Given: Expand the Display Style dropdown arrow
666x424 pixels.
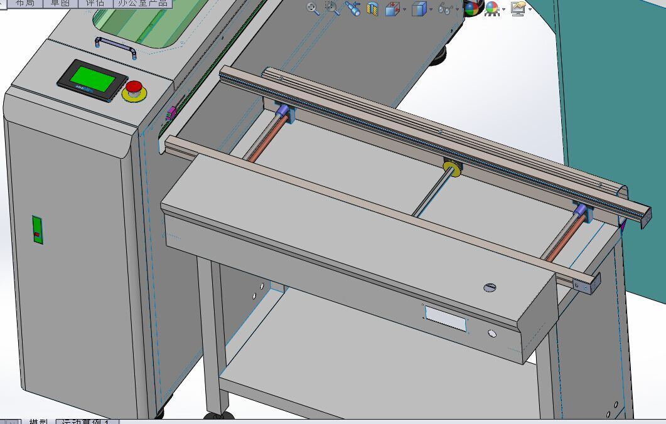Looking at the screenshot, I should pos(431,9).
